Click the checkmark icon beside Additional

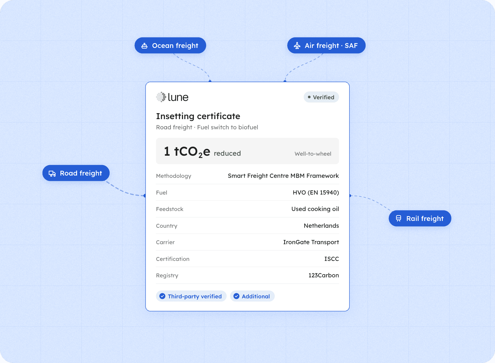pos(236,296)
